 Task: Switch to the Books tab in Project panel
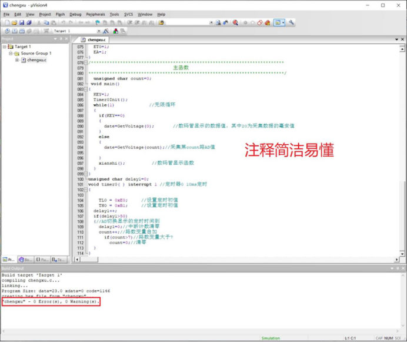coord(25,260)
